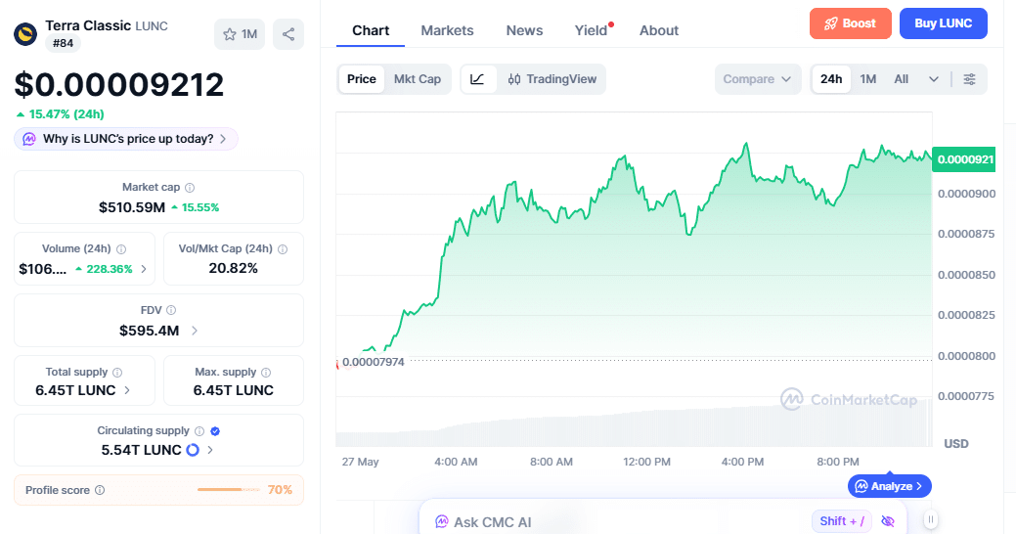
Task: Select the All time range
Action: coord(902,79)
